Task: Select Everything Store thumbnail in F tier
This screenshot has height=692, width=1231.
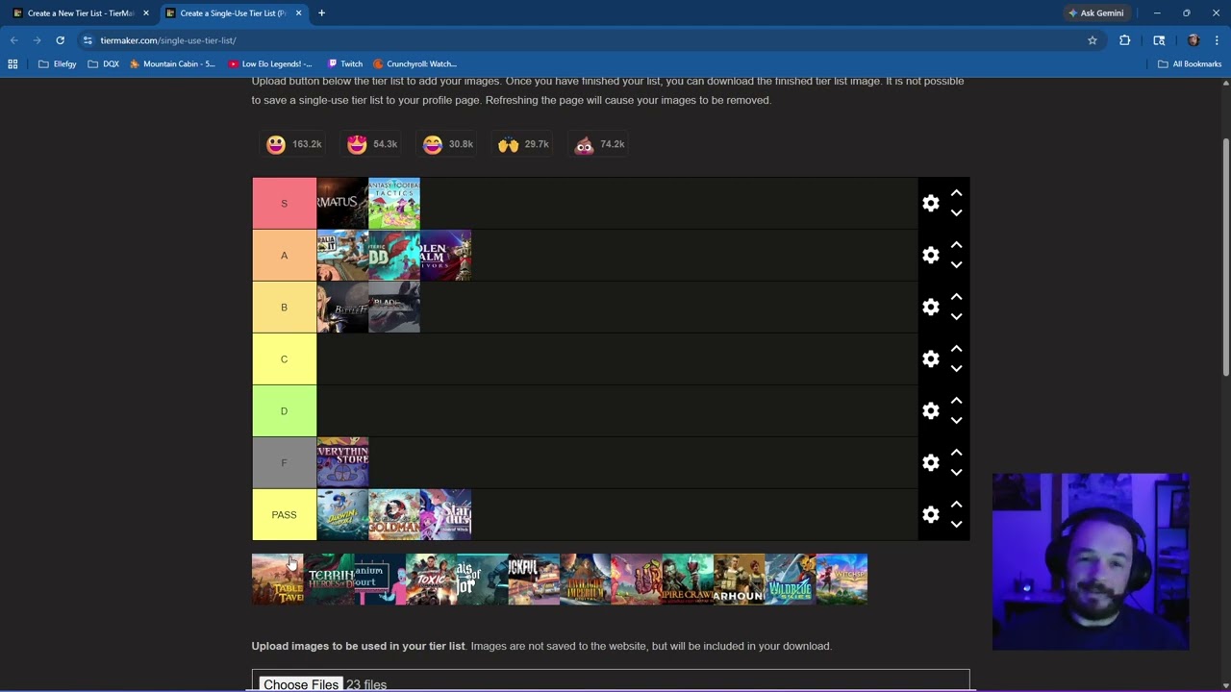Action: click(x=342, y=462)
